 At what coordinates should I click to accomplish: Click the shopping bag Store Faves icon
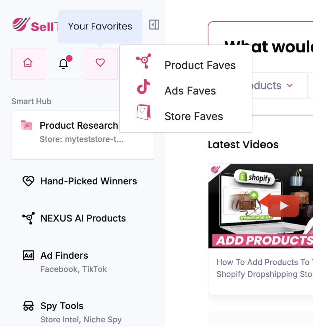[x=144, y=112]
